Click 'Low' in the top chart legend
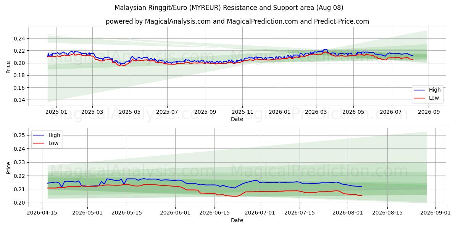 pyautogui.click(x=434, y=98)
